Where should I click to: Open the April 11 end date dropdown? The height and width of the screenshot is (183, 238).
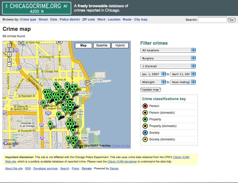tap(183, 74)
